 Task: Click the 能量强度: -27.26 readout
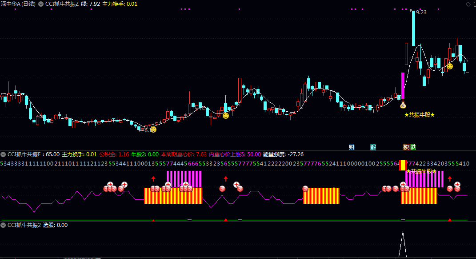point(283,154)
